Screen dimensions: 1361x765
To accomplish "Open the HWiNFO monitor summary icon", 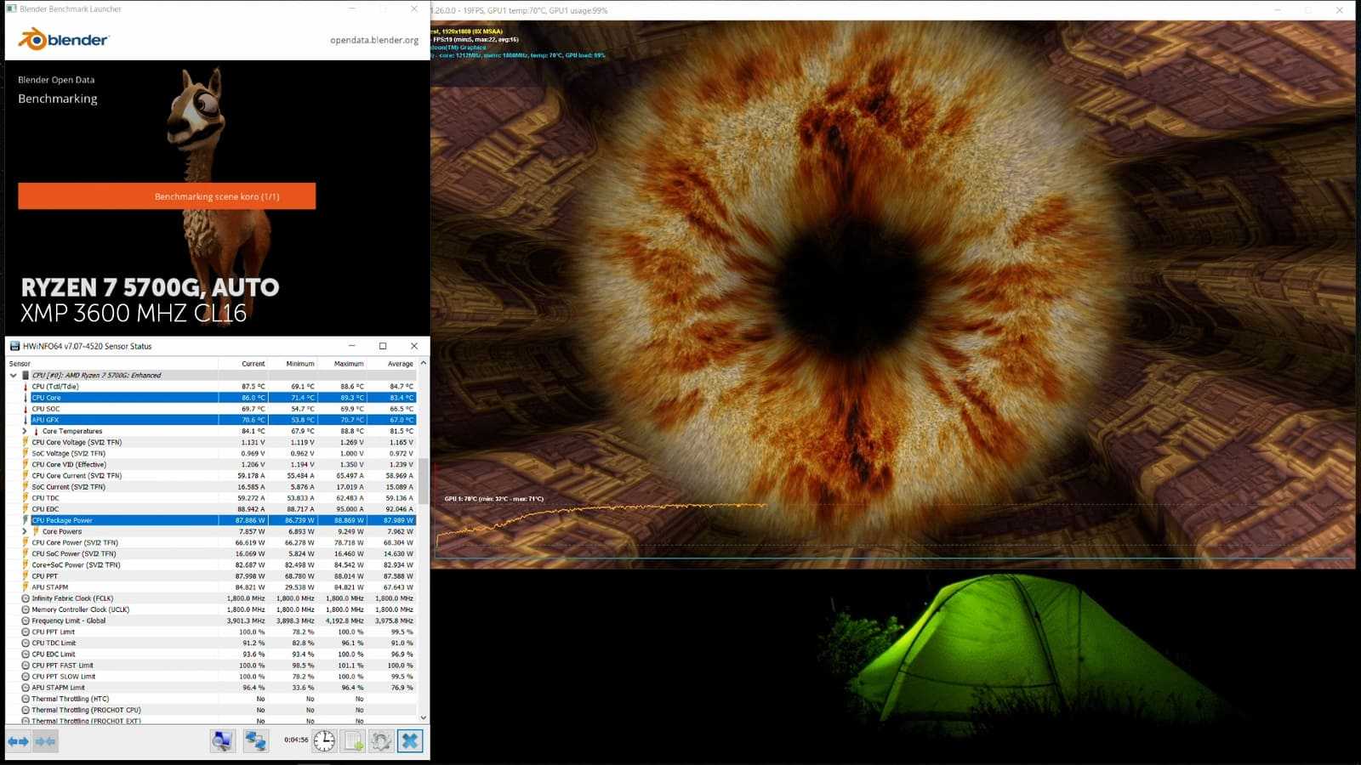I will [222, 740].
